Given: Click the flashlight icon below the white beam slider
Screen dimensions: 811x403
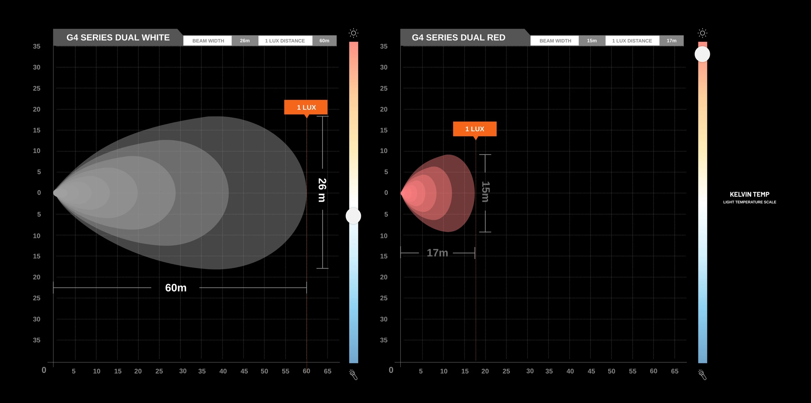Looking at the screenshot, I should click(353, 374).
